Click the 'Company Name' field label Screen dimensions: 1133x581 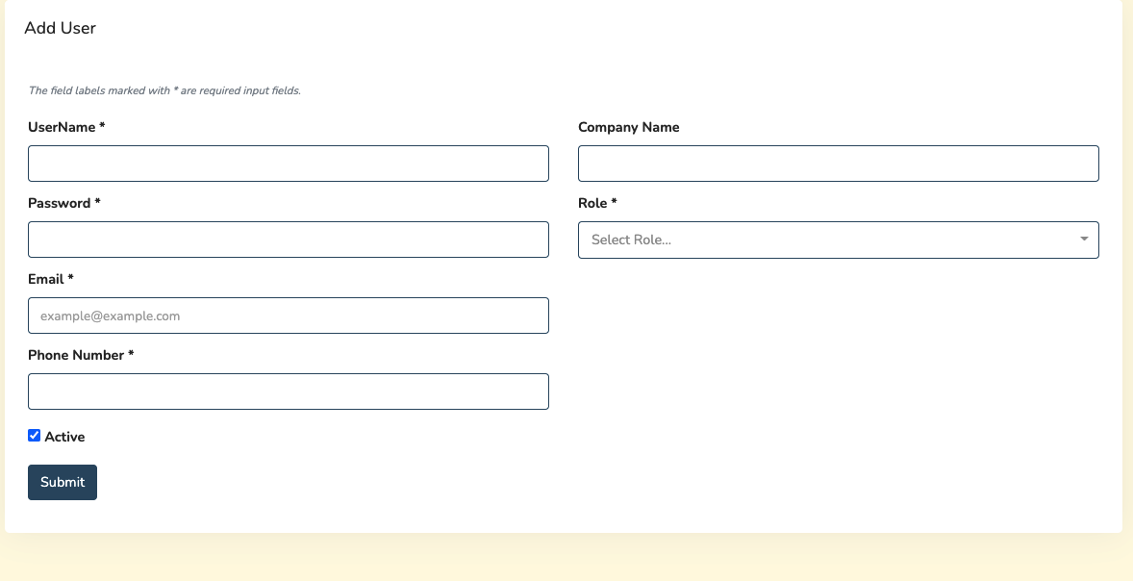[628, 127]
